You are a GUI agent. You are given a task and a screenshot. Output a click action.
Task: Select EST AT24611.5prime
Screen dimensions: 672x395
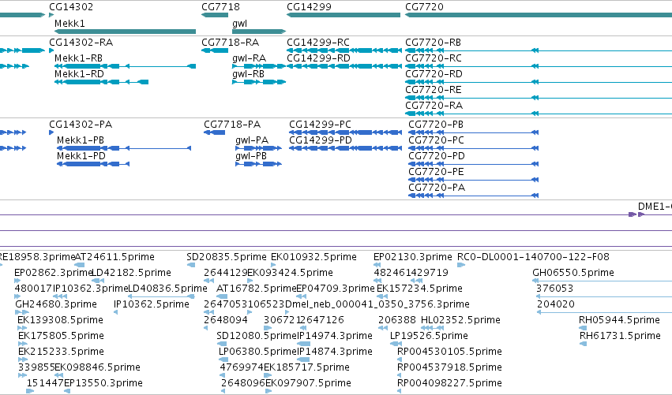[x=115, y=257]
